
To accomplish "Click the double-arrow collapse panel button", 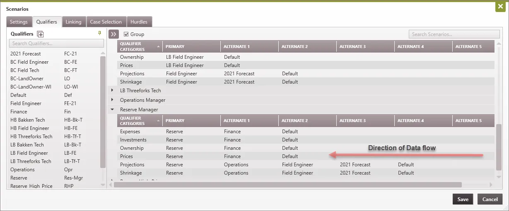I will (113, 34).
